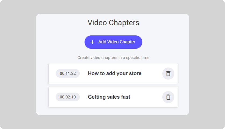Click the plus icon on Add Video Chapter
The width and height of the screenshot is (225, 129).
coord(92,42)
